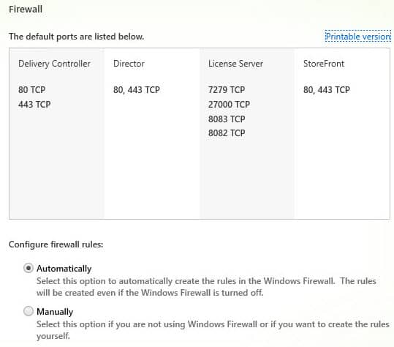Screen dimensions: 394x347
Task: Click the StoreFront column header
Action: point(324,64)
